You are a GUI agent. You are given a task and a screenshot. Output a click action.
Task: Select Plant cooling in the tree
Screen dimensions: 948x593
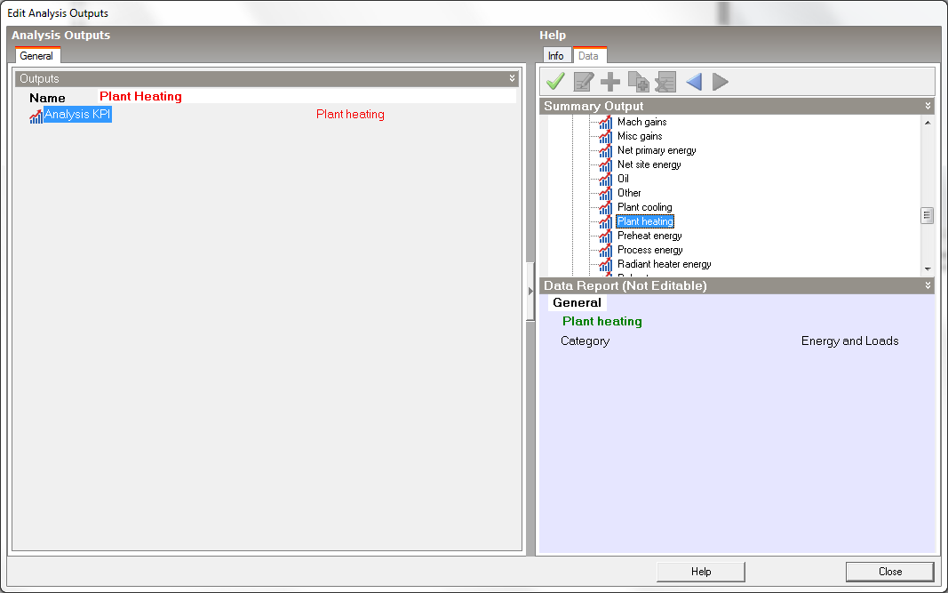644,207
